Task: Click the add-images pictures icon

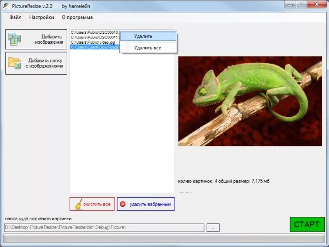Action: pos(14,39)
